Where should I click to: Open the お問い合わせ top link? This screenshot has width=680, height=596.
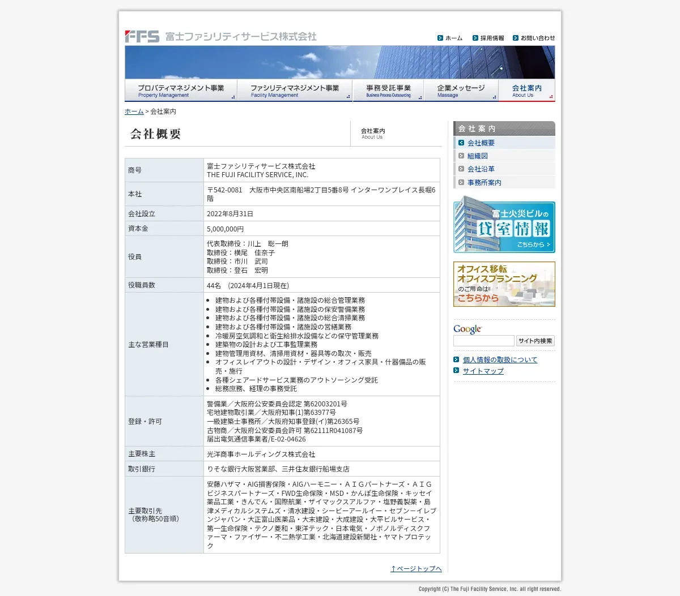(x=538, y=38)
